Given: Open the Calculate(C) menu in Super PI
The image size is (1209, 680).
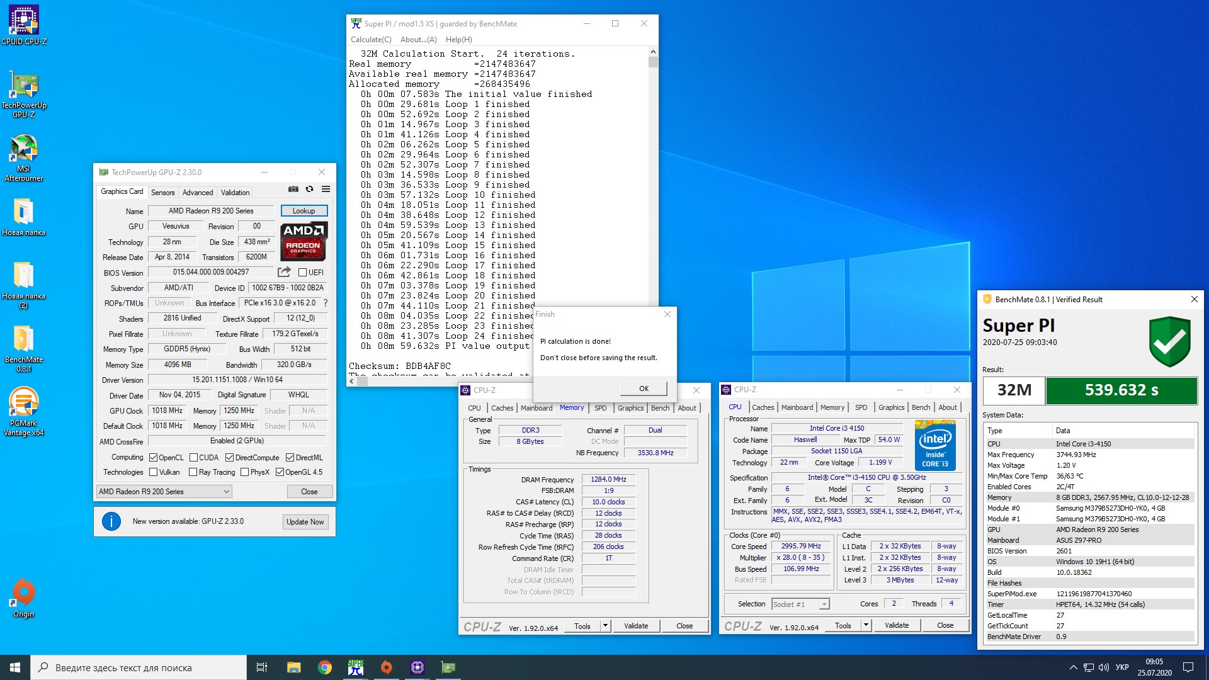Looking at the screenshot, I should point(371,40).
